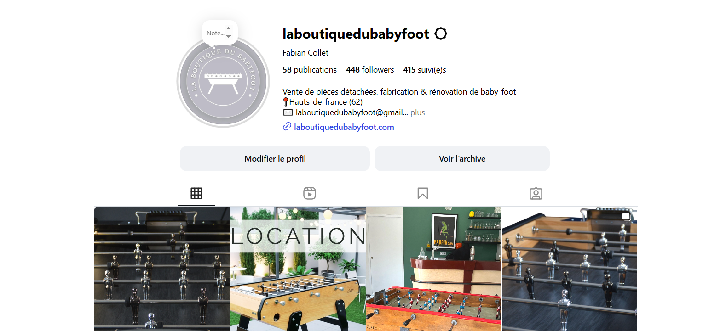Open settings gear icon beside username
Viewport: 726px width, 331px height.
[441, 34]
